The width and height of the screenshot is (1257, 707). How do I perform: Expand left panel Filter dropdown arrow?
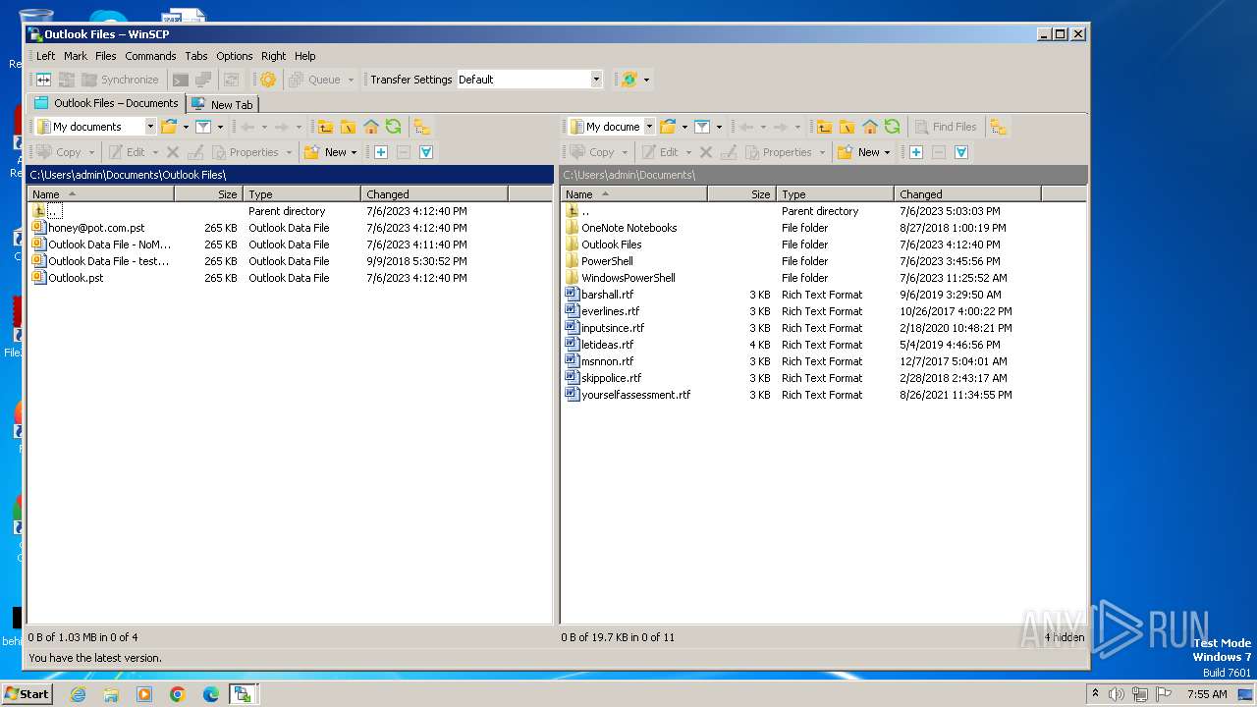220,127
